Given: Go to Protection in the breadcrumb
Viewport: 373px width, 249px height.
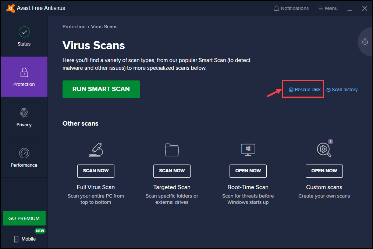Looking at the screenshot, I should 74,27.
